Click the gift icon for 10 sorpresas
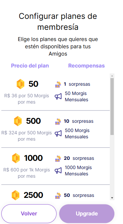123x224 pixels. tap(58, 121)
